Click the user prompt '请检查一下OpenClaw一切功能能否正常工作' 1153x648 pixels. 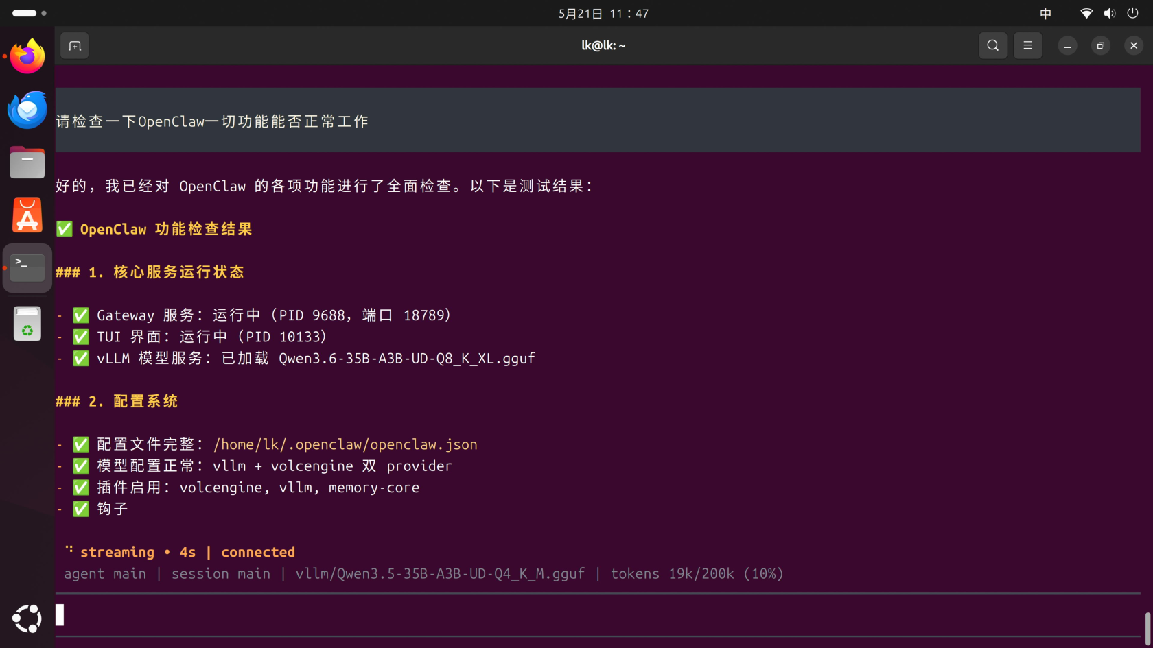click(x=212, y=121)
